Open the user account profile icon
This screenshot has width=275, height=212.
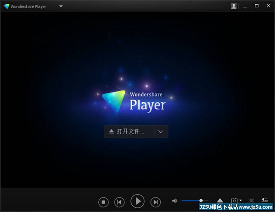(234, 6)
